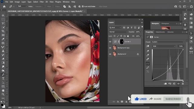
Task: Sample black point with top curves eyedropper
Action: pyautogui.click(x=148, y=51)
